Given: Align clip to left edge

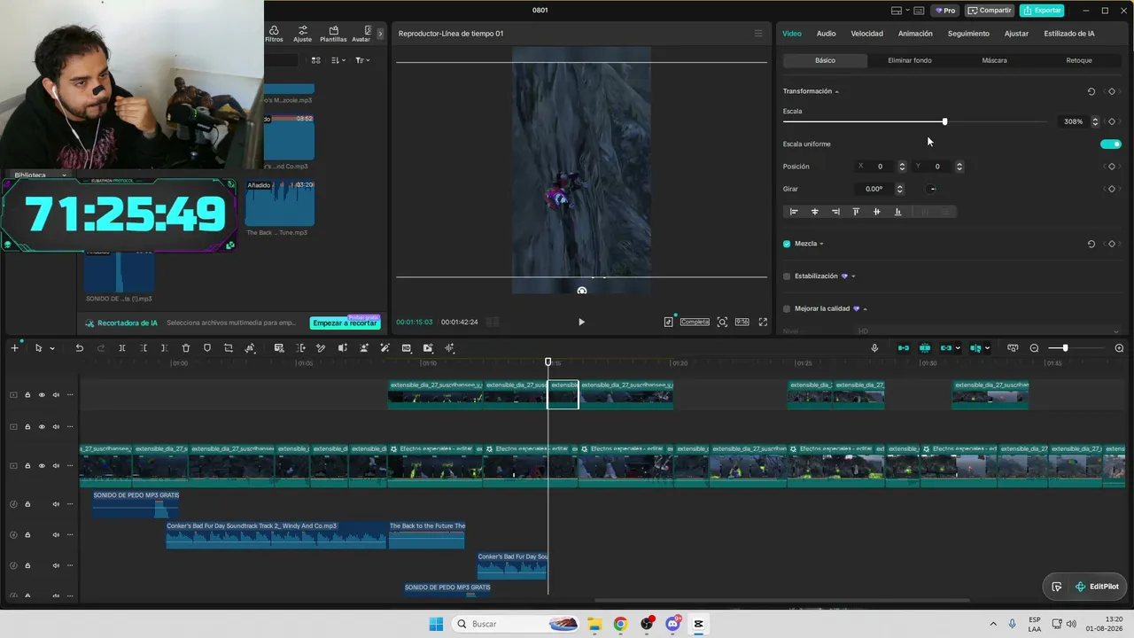Looking at the screenshot, I should pyautogui.click(x=794, y=212).
